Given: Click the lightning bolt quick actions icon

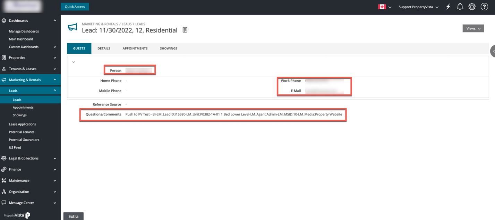Looking at the screenshot, I should pos(447,7).
